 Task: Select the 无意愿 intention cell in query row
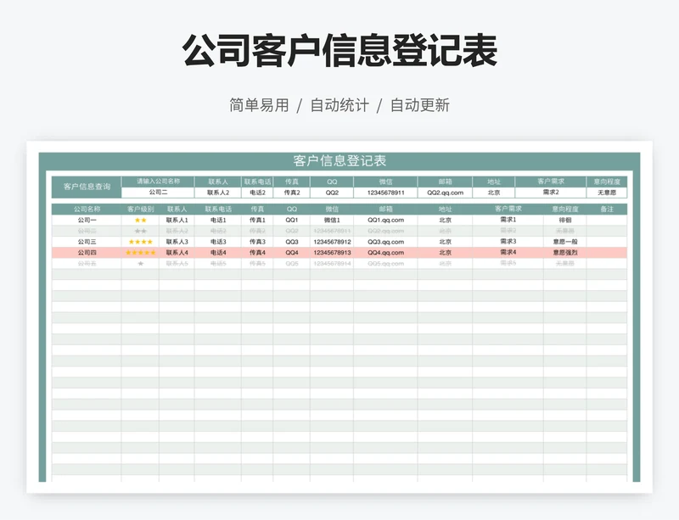[x=606, y=192]
